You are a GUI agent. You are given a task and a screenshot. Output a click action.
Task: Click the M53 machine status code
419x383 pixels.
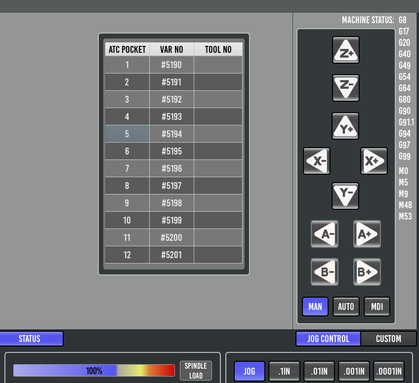pyautogui.click(x=405, y=217)
